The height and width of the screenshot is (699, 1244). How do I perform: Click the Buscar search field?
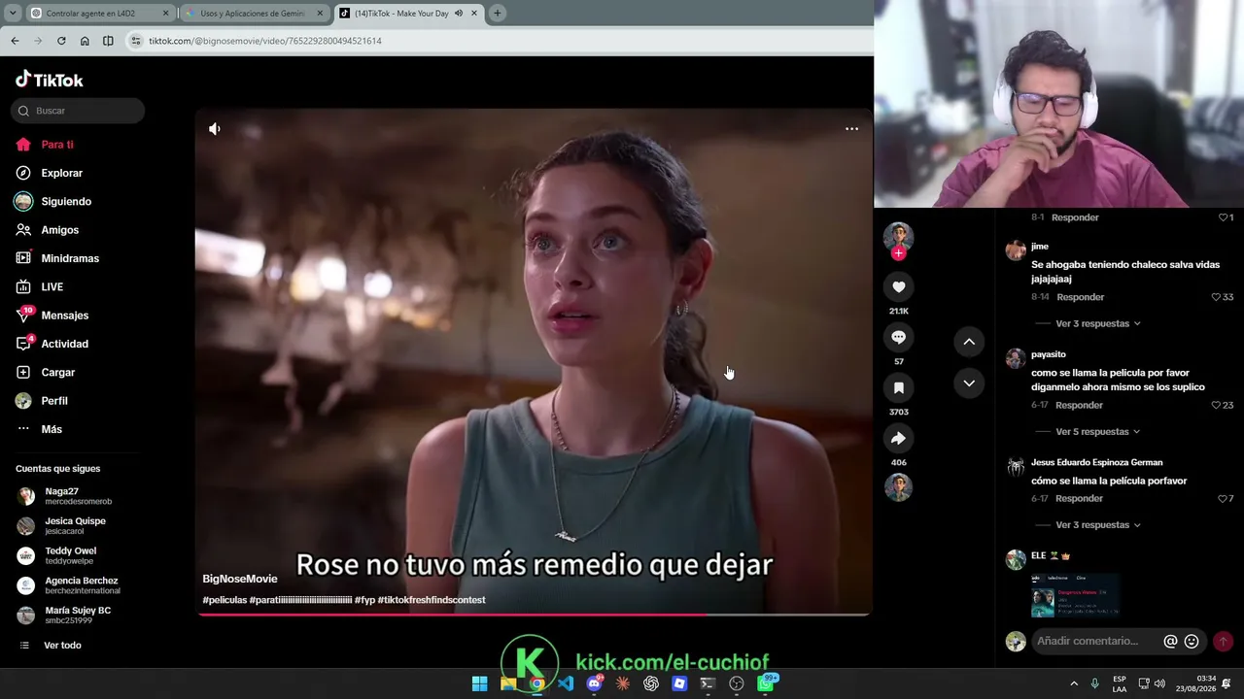pos(79,111)
